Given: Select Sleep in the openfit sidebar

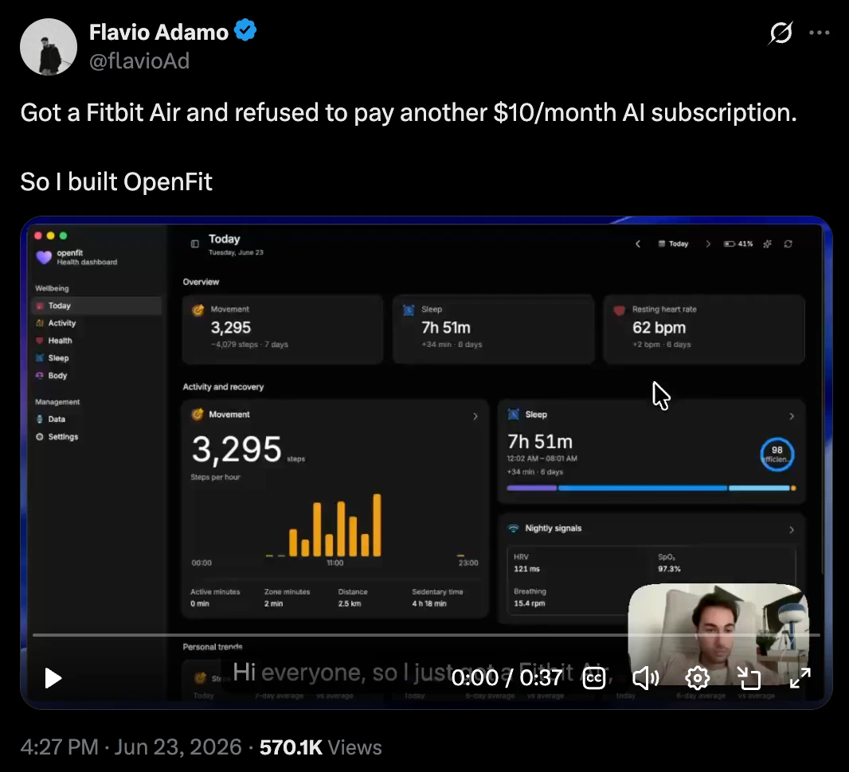Looking at the screenshot, I should point(58,358).
